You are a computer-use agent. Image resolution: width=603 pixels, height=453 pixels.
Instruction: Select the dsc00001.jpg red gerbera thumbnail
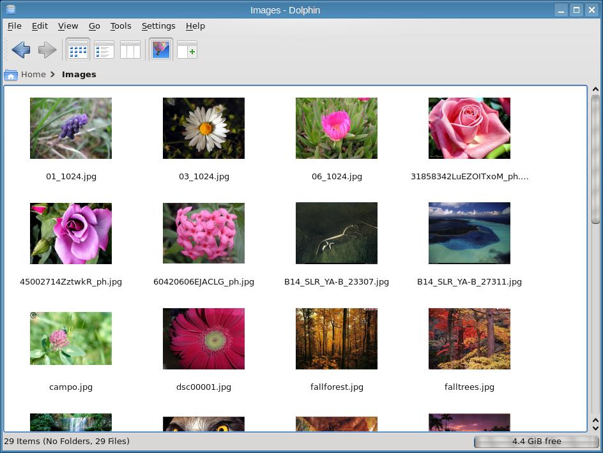click(x=204, y=339)
